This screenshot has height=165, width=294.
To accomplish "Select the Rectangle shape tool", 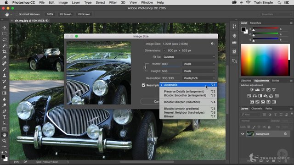I will point(4,129).
